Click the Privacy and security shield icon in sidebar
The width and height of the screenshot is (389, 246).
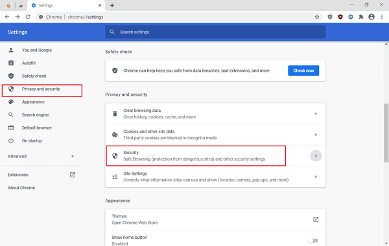pos(11,89)
